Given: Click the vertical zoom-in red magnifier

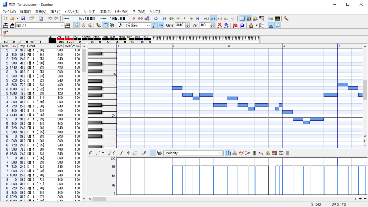Looking at the screenshot, I should [x=235, y=26].
